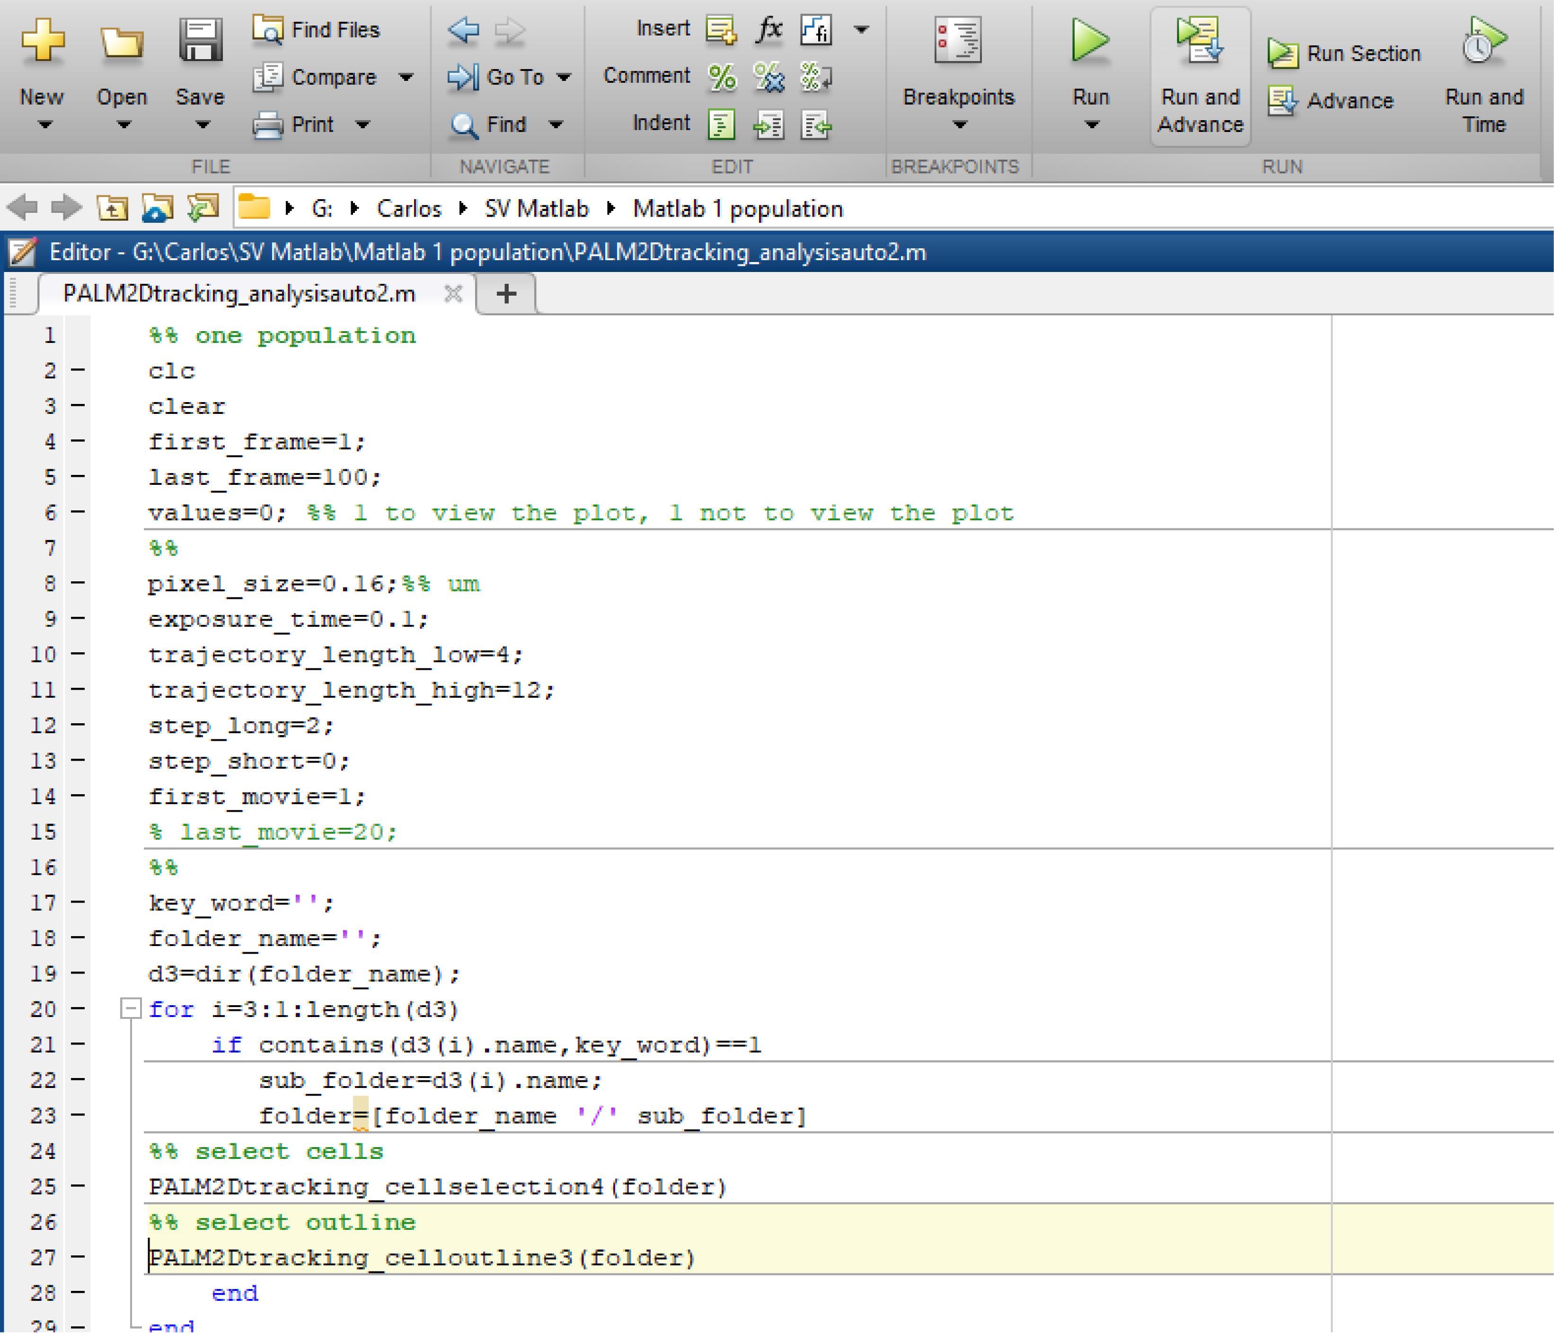The width and height of the screenshot is (1554, 1333).
Task: Set breakpoint at line 2 dash
Action: click(78, 369)
